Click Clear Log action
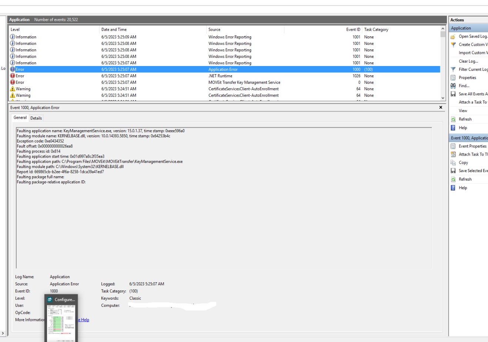This screenshot has height=342, width=488. (468, 61)
